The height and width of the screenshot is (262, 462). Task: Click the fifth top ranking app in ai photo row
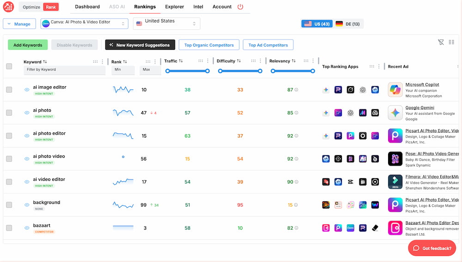[375, 113]
